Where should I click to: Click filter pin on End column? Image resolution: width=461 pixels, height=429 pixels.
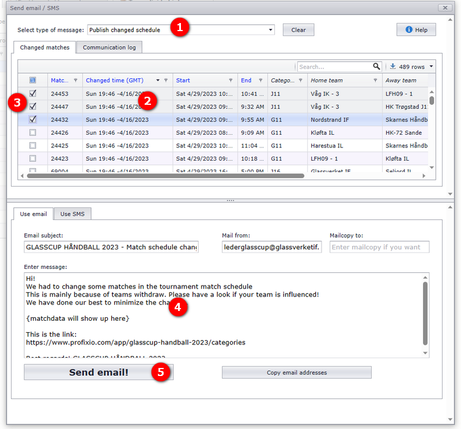point(260,80)
